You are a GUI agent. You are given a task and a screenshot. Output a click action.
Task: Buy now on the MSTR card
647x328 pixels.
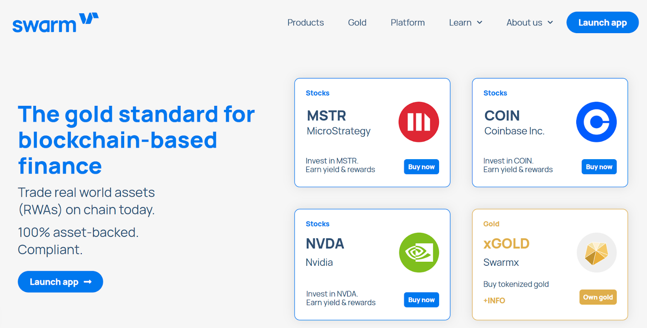421,167
